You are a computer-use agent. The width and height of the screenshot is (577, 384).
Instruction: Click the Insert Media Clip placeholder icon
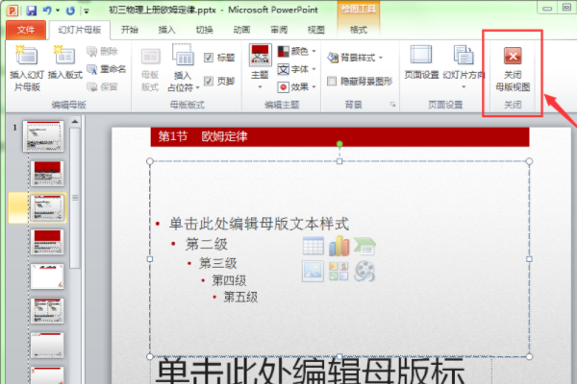(364, 271)
